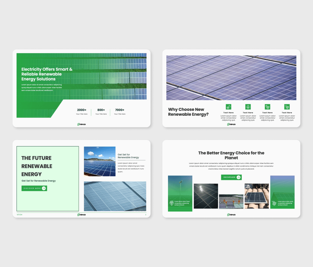The height and width of the screenshot is (267, 313).
Task: Select the photo of workers in orange vests
Action: pyautogui.click(x=231, y=202)
